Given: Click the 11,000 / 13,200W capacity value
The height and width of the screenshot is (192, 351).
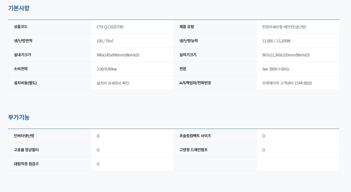Looking at the screenshot, I should click(x=276, y=41).
